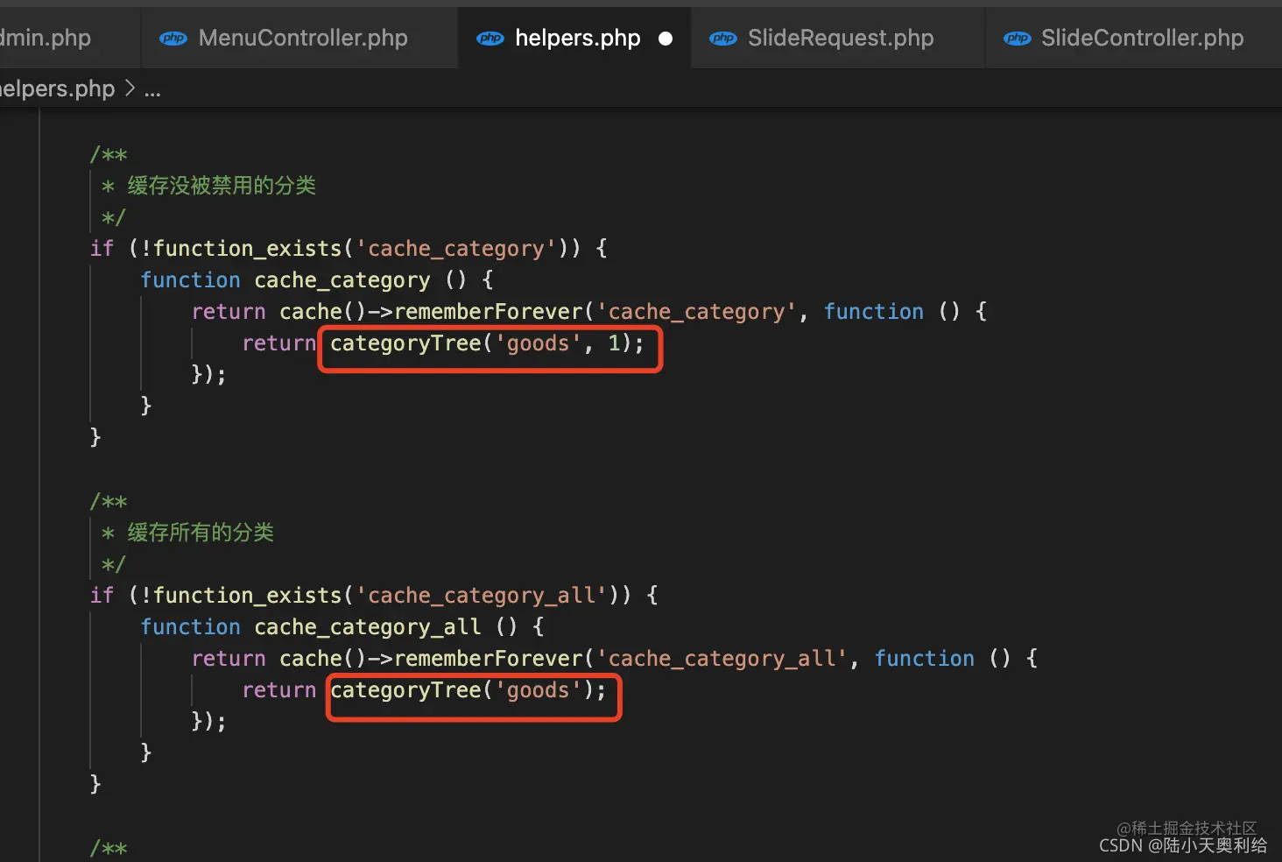Click the PHP icon on SlideRequest.php tab
The width and height of the screenshot is (1282, 862).
tap(723, 39)
